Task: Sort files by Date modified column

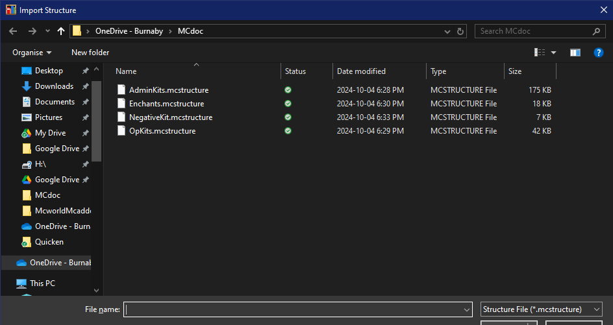Action: click(361, 71)
